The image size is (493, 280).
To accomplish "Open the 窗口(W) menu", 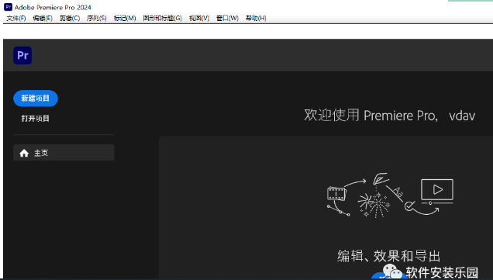I will click(x=227, y=19).
